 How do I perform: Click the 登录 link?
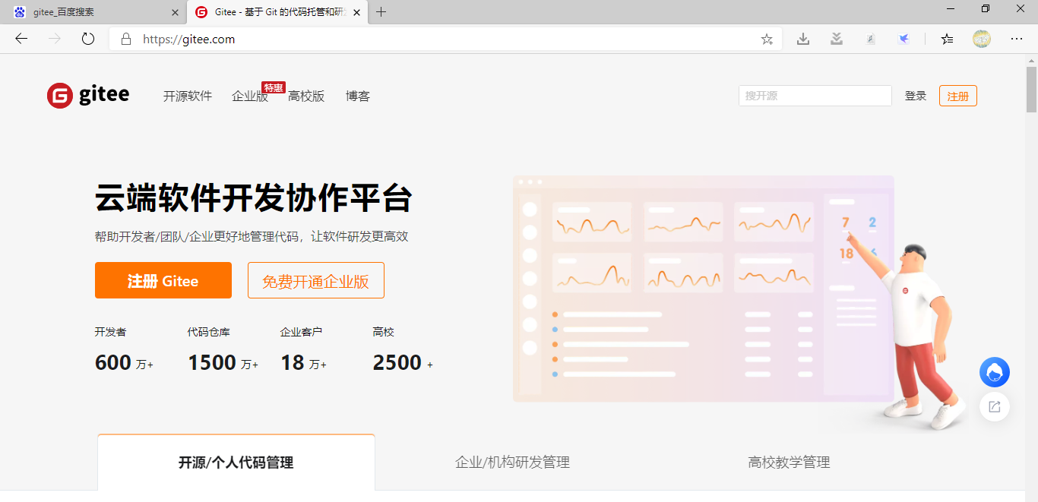coord(916,96)
